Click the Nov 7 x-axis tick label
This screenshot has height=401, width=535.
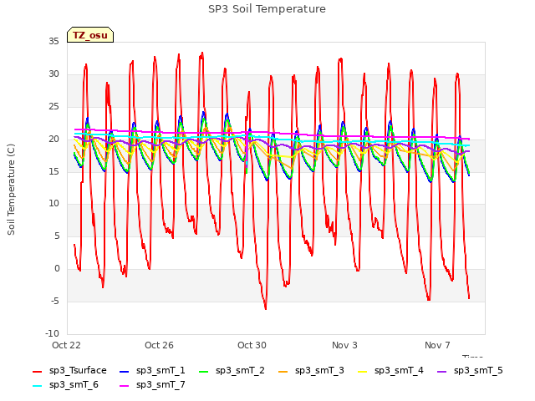[x=437, y=345]
